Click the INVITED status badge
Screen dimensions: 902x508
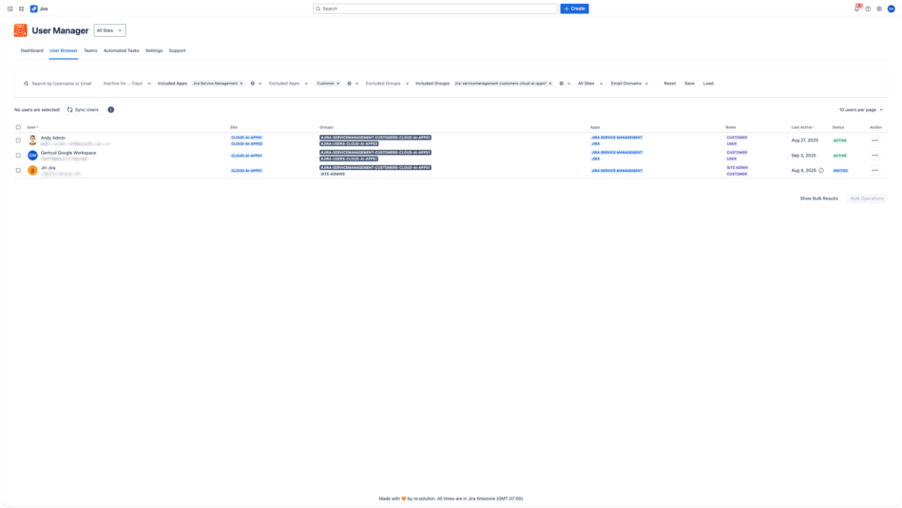tap(840, 171)
